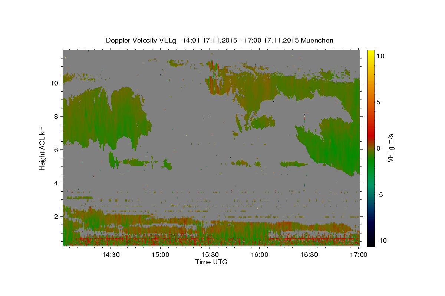
Task: Click the height axis label 4
Action: point(56,183)
